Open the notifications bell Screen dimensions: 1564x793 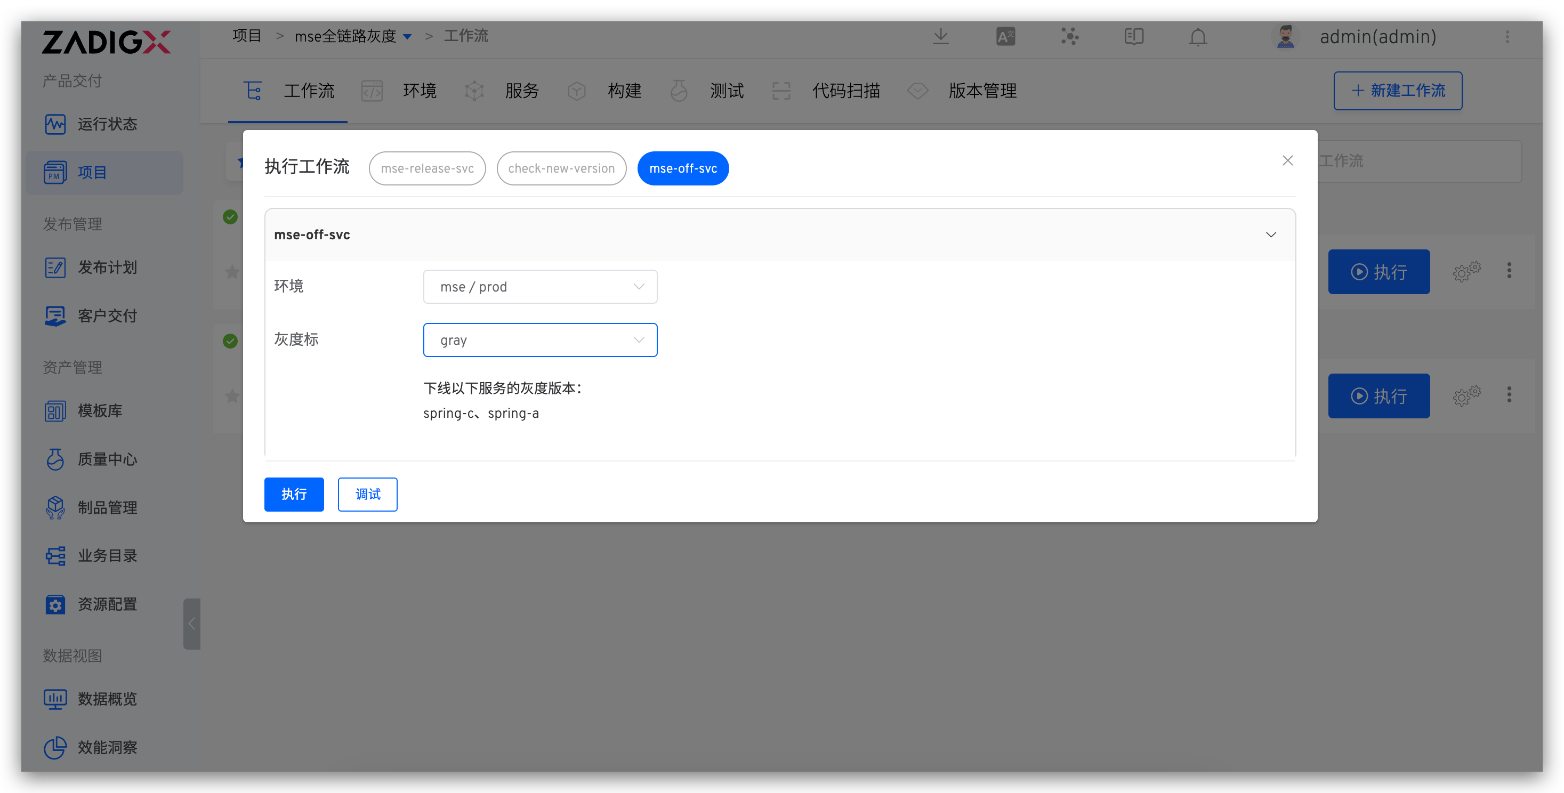[x=1198, y=37]
